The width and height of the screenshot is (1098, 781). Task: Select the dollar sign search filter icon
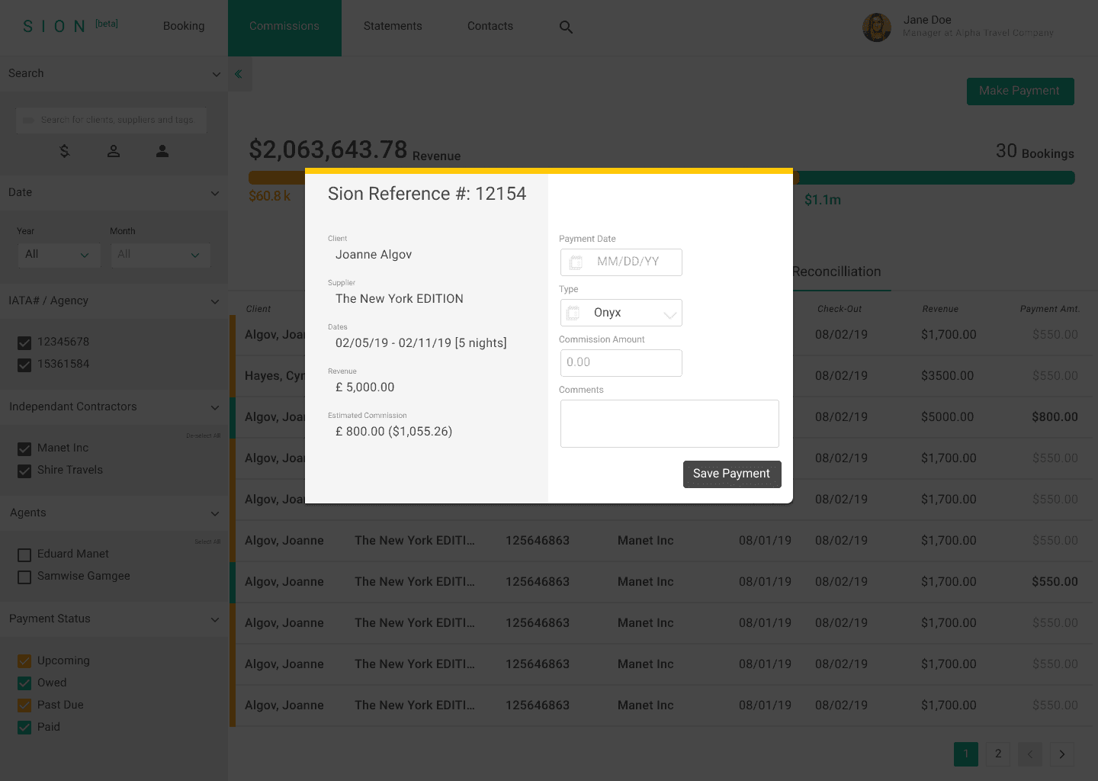(65, 151)
